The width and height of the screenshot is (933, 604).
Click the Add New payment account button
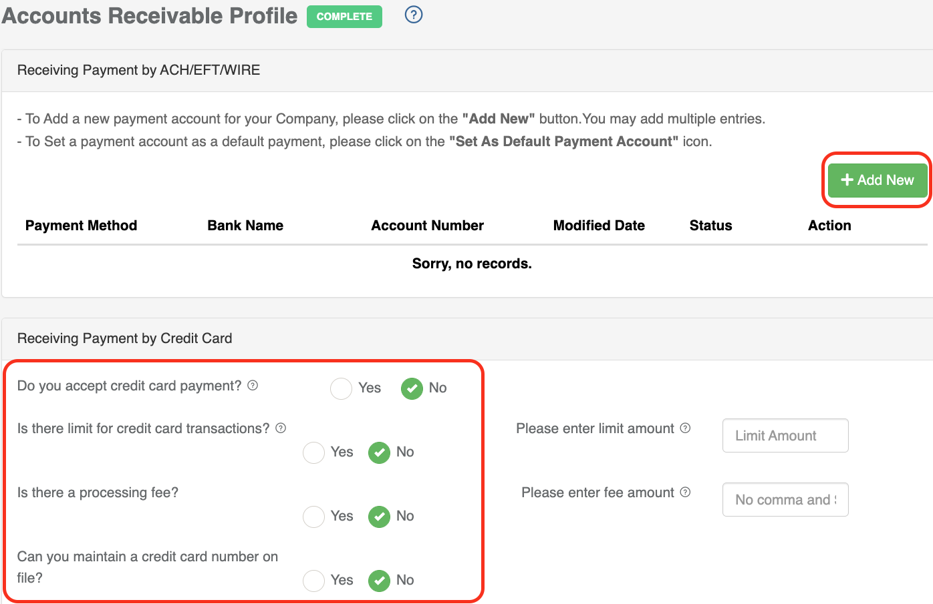[x=877, y=180]
